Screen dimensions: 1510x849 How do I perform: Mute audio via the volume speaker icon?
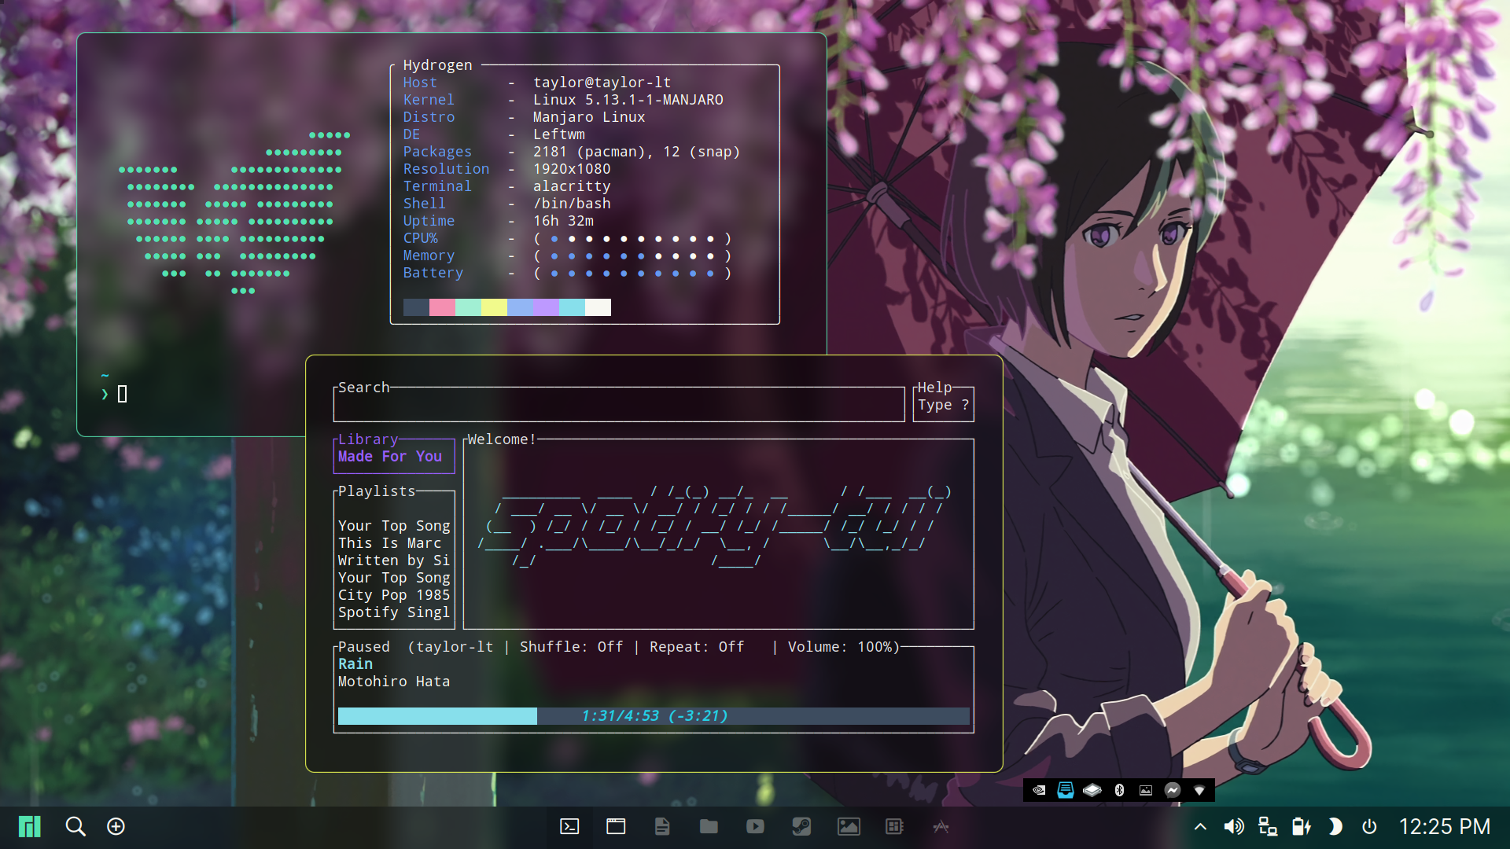pyautogui.click(x=1233, y=826)
